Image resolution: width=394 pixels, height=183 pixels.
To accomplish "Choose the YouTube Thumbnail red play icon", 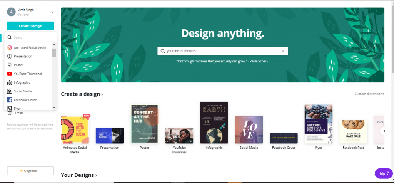I will (x=10, y=74).
